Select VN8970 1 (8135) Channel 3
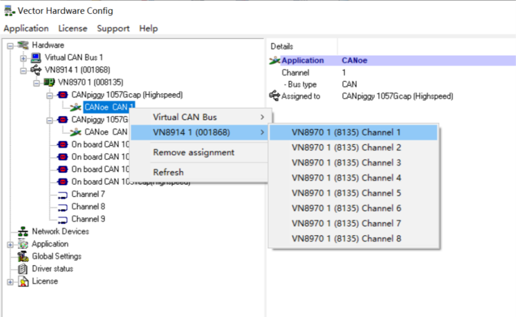The height and width of the screenshot is (317, 516). tap(346, 163)
